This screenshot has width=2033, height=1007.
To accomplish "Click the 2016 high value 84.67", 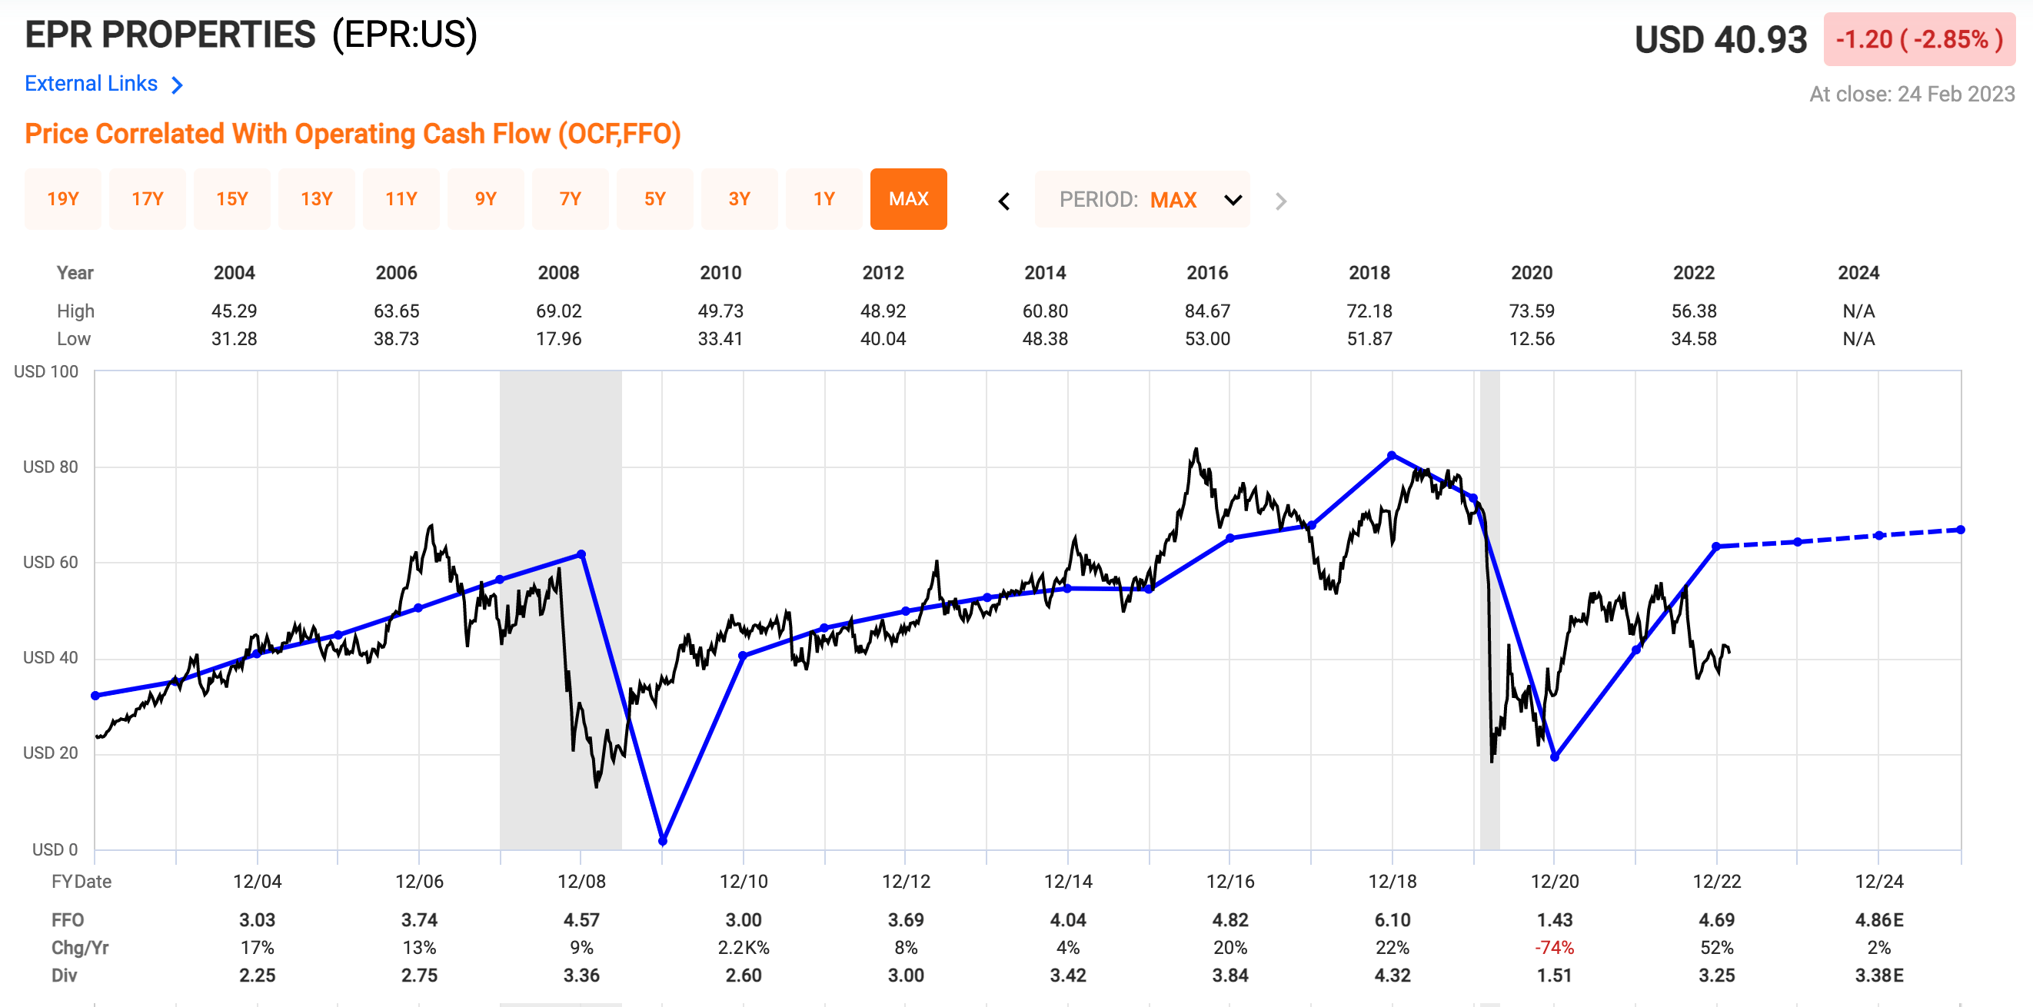I will coord(1207,311).
